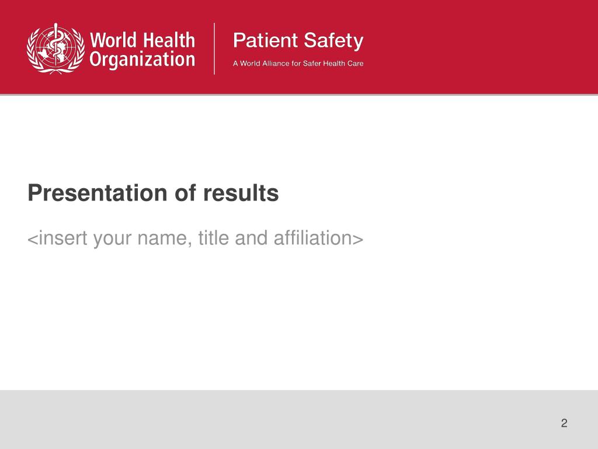Screen dimensions: 598x449
Task: Click the words World Health in logo
Action: point(142,40)
